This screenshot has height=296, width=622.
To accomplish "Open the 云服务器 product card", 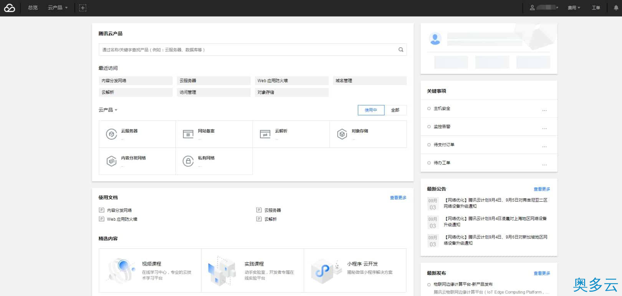I will click(137, 134).
